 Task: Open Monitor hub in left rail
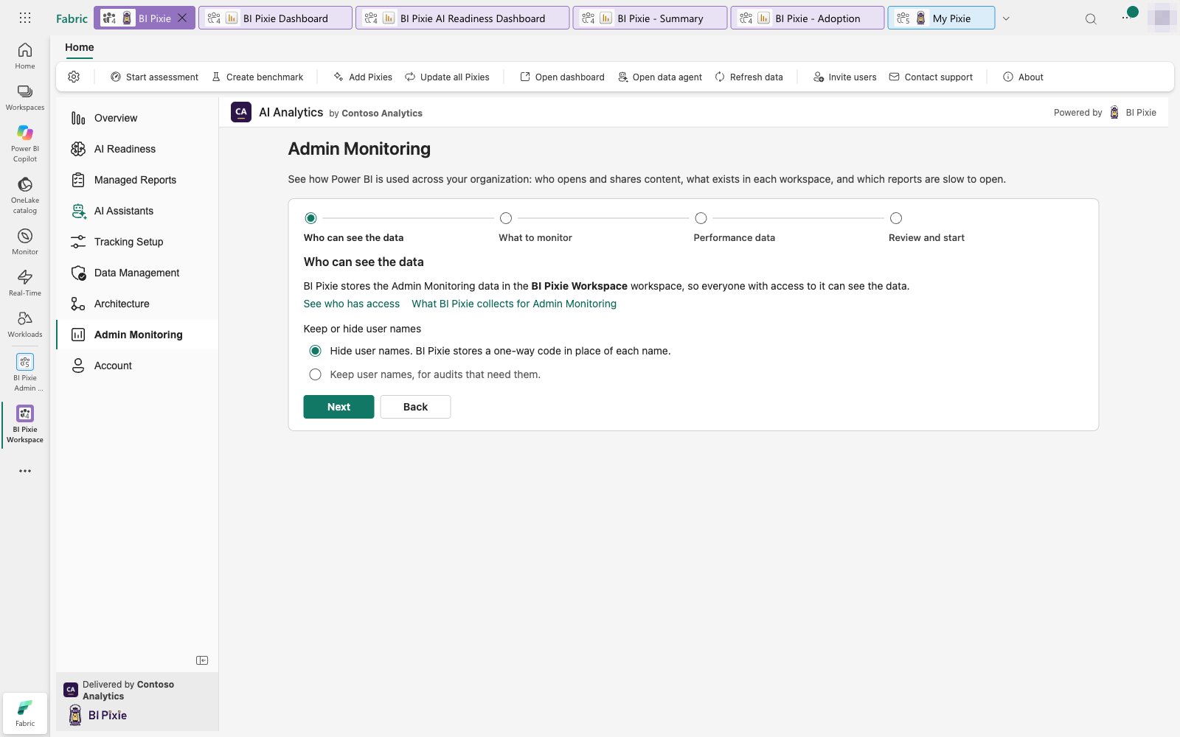pyautogui.click(x=25, y=242)
